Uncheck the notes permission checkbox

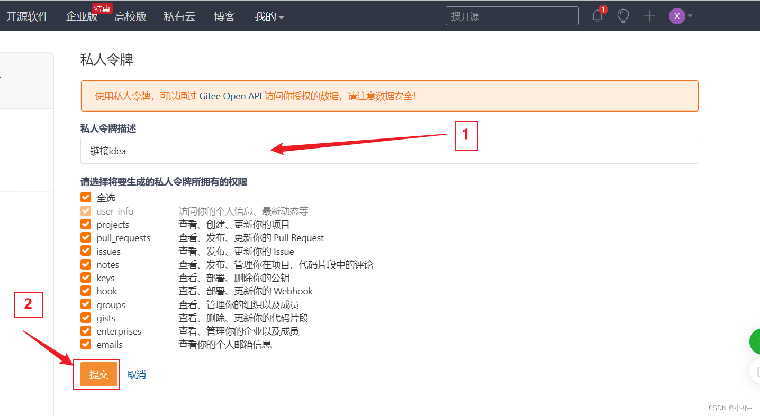point(86,264)
